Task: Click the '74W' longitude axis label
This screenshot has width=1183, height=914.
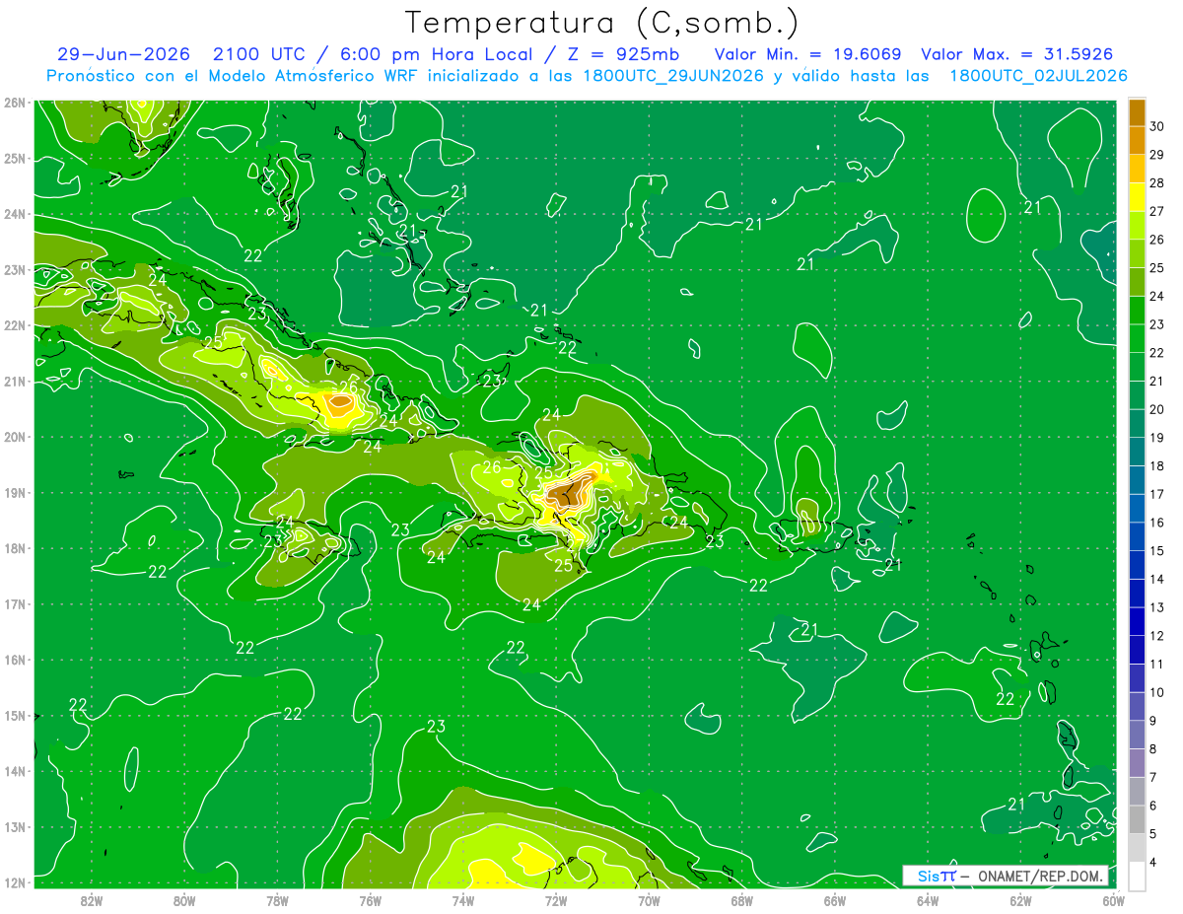Action: coord(463,899)
